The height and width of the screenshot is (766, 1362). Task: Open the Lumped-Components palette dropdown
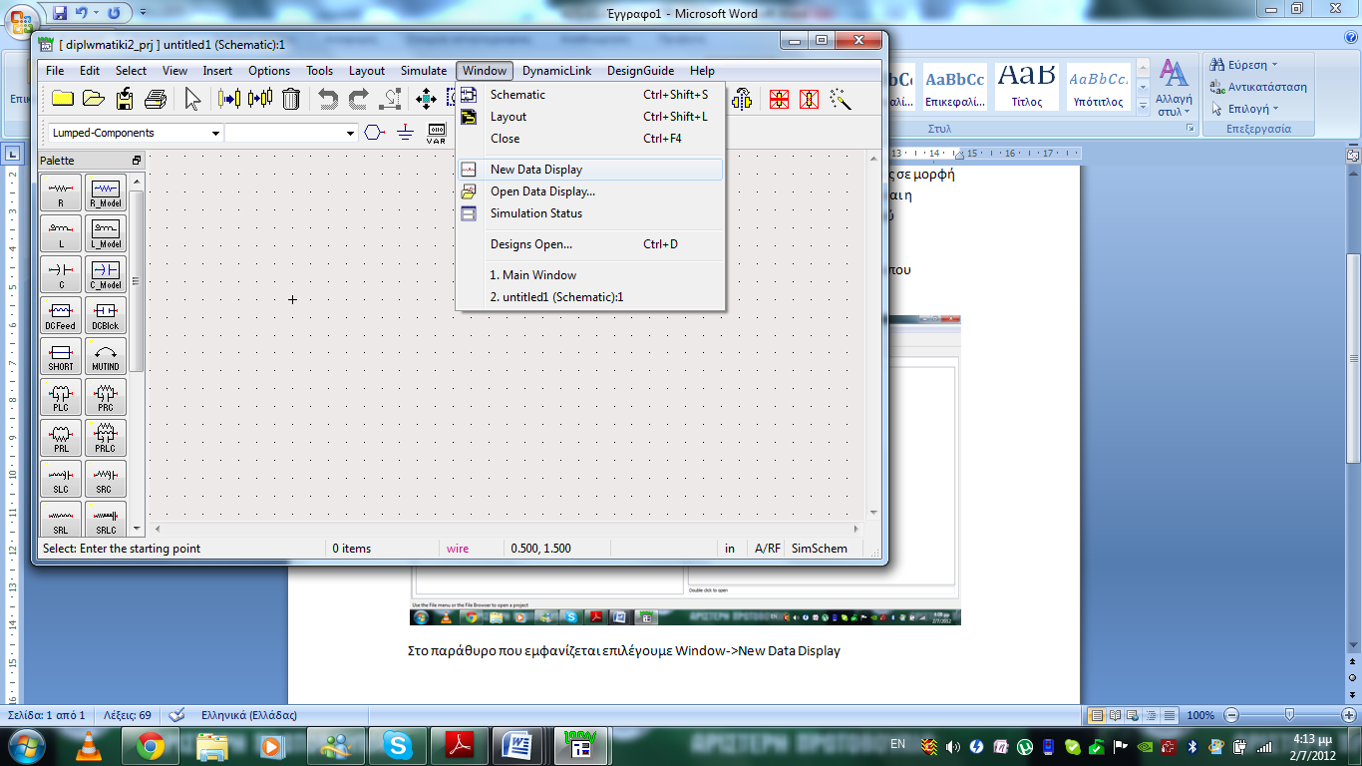(x=215, y=133)
